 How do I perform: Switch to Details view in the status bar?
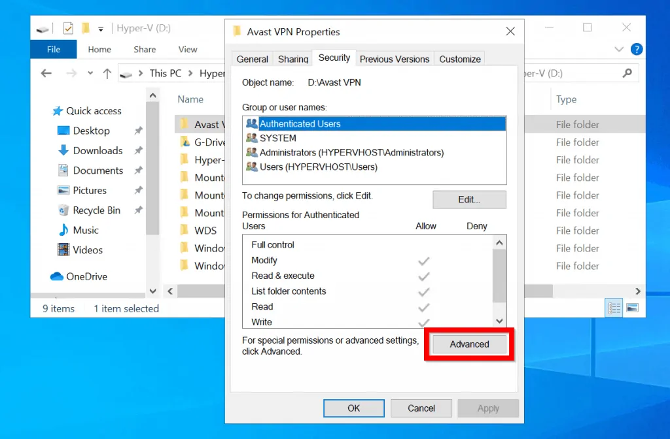tap(613, 307)
